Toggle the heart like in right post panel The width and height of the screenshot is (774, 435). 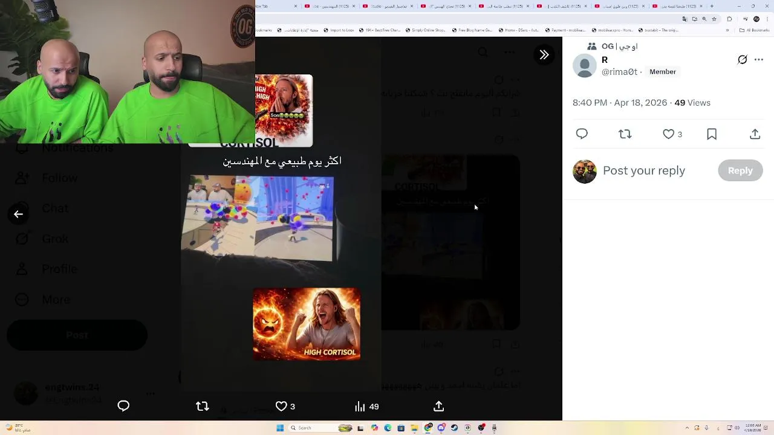click(672, 134)
